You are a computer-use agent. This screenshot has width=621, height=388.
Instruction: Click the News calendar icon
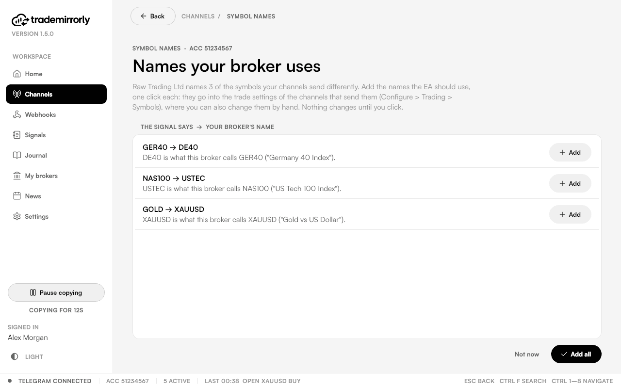(17, 196)
